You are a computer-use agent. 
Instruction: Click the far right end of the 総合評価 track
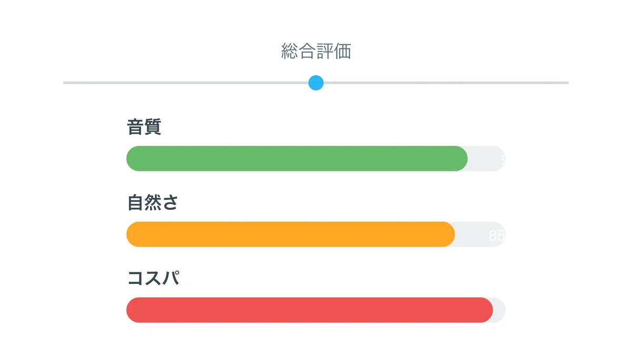566,83
